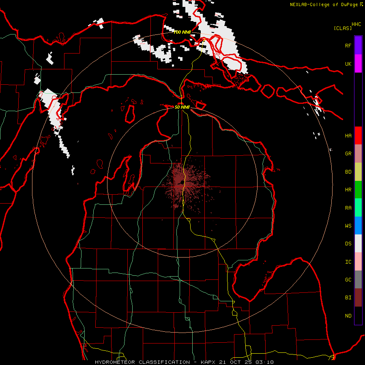Click the GC gray legend swatch
The image size is (365, 365).
coord(358,279)
